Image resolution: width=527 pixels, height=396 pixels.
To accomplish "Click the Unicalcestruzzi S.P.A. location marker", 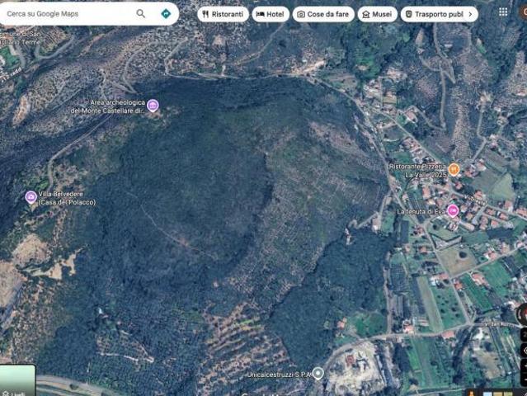I will coord(318,374).
